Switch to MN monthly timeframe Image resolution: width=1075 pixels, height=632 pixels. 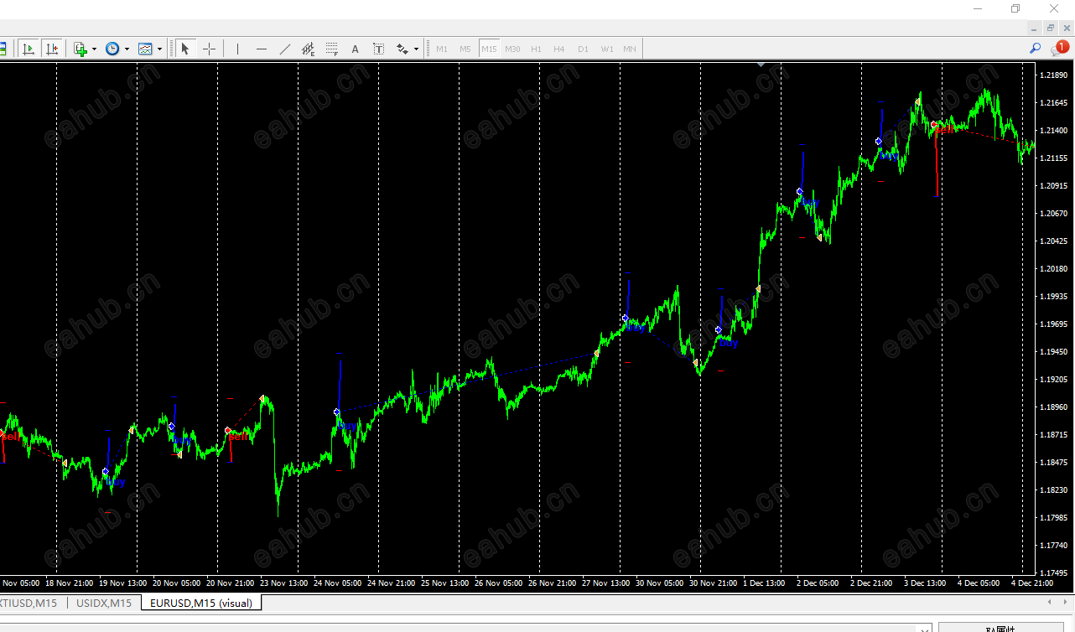[630, 49]
